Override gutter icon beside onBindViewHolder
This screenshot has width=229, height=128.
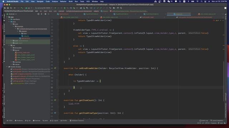pos(55,68)
